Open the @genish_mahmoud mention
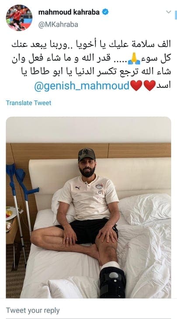Image resolution: width=177 pixels, height=319 pixels. click(x=82, y=86)
